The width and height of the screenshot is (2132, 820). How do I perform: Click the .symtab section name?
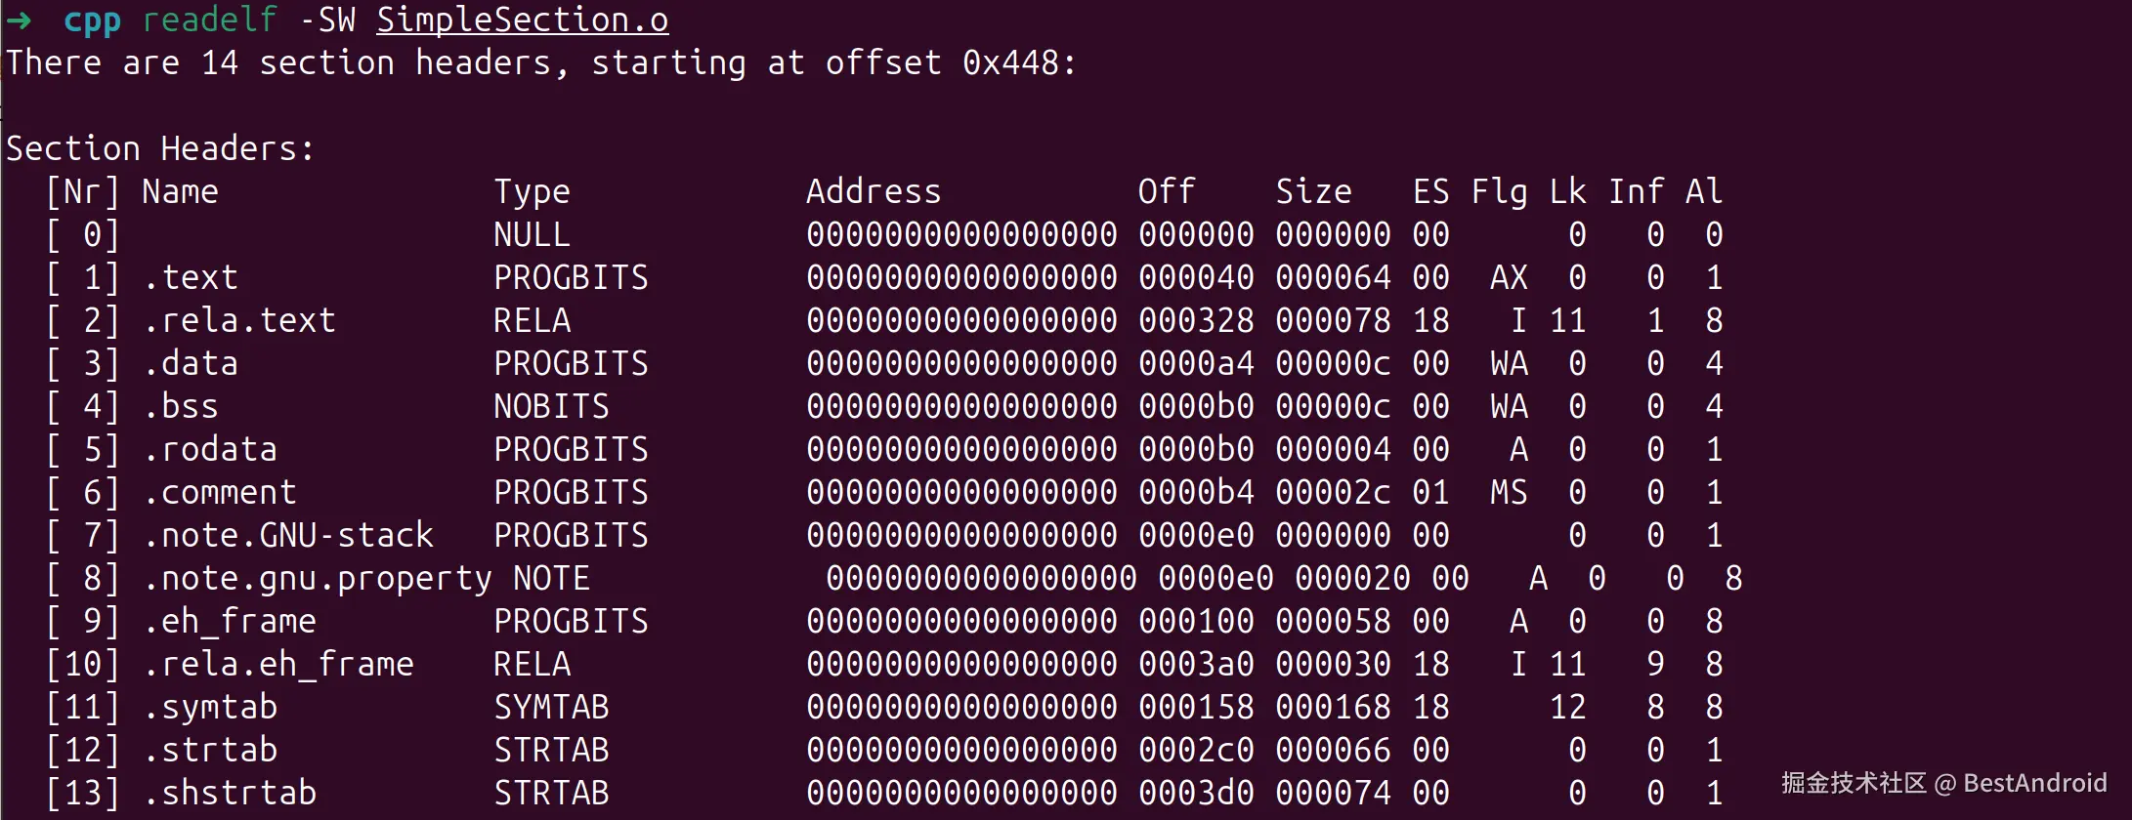pos(209,708)
